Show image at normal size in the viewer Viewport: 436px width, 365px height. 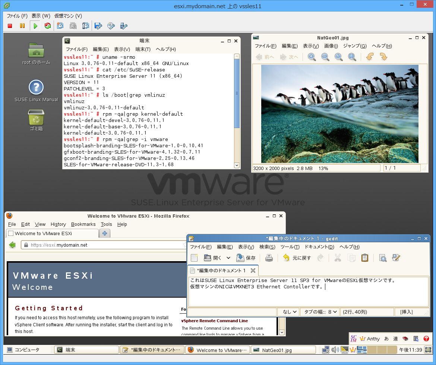pos(338,57)
